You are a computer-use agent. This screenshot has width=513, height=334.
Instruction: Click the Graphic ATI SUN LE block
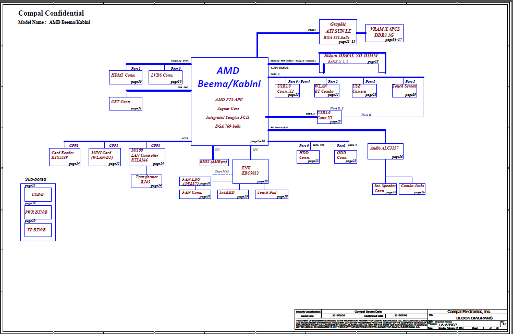coord(338,32)
